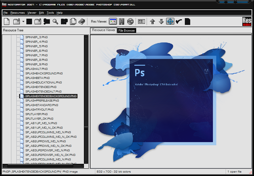Select SPINNER_3.PNG in resource tree
The image size is (254, 176).
37,37
